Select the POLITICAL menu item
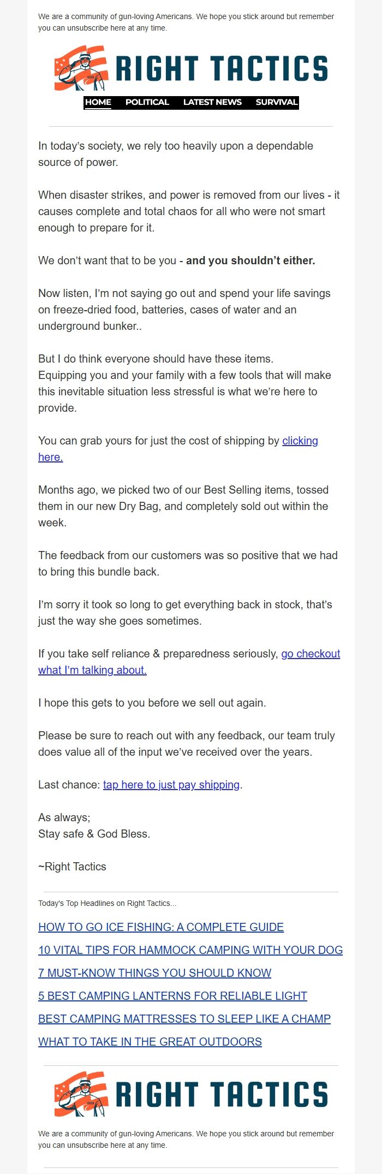The height and width of the screenshot is (1174, 382). click(x=147, y=102)
